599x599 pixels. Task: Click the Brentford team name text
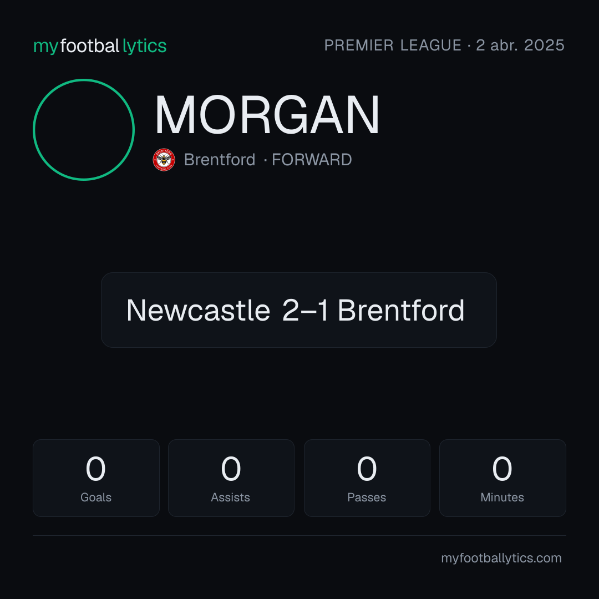pyautogui.click(x=219, y=160)
